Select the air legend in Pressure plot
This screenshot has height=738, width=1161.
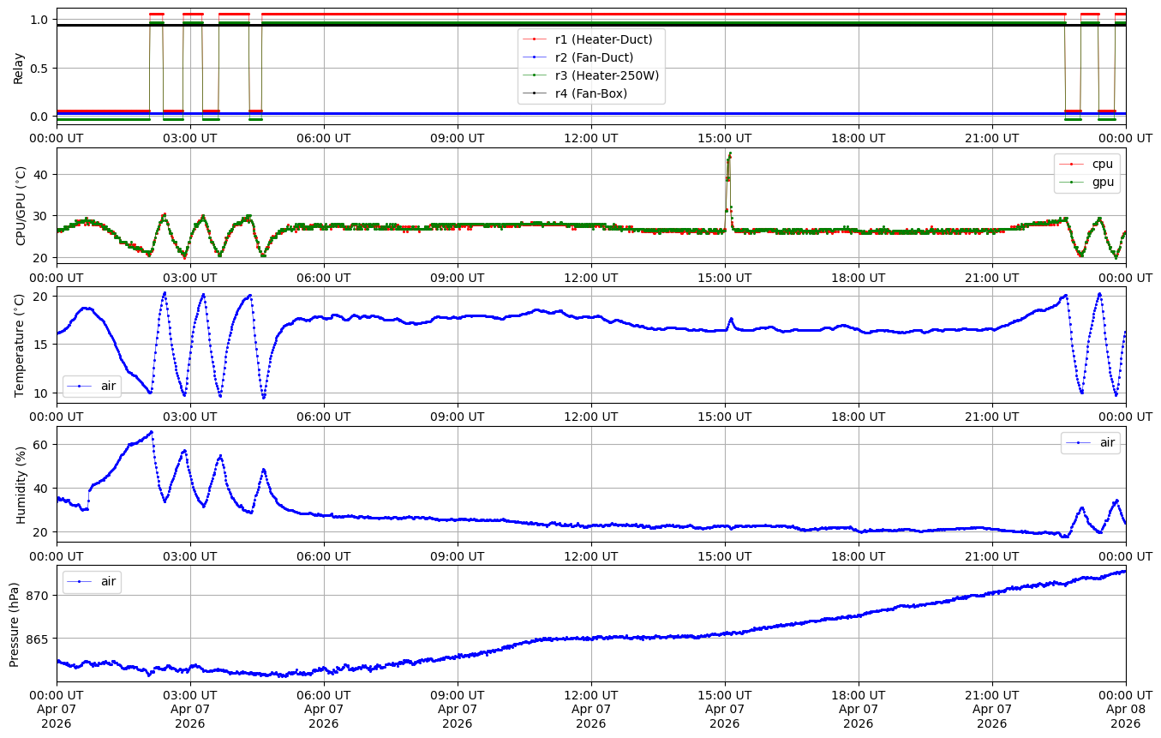pyautogui.click(x=108, y=581)
